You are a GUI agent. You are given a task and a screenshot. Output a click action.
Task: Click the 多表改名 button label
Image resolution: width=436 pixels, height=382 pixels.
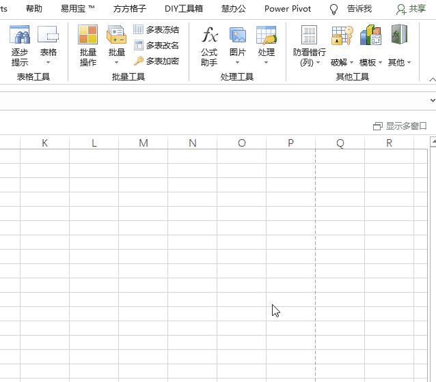click(163, 45)
